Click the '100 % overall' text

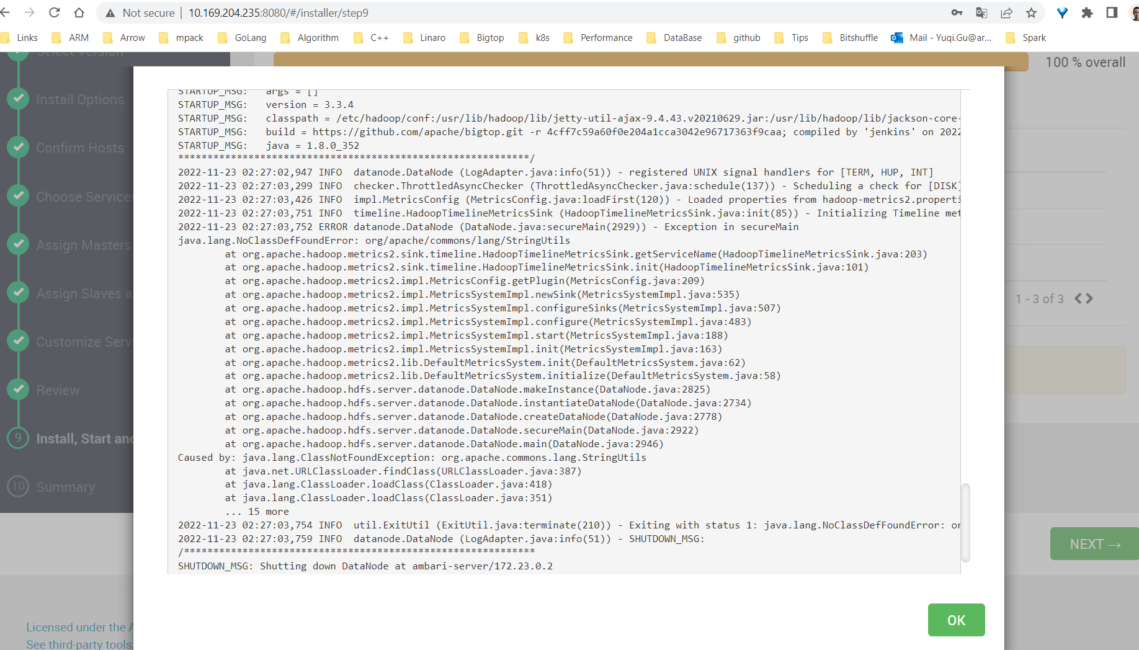(x=1085, y=62)
